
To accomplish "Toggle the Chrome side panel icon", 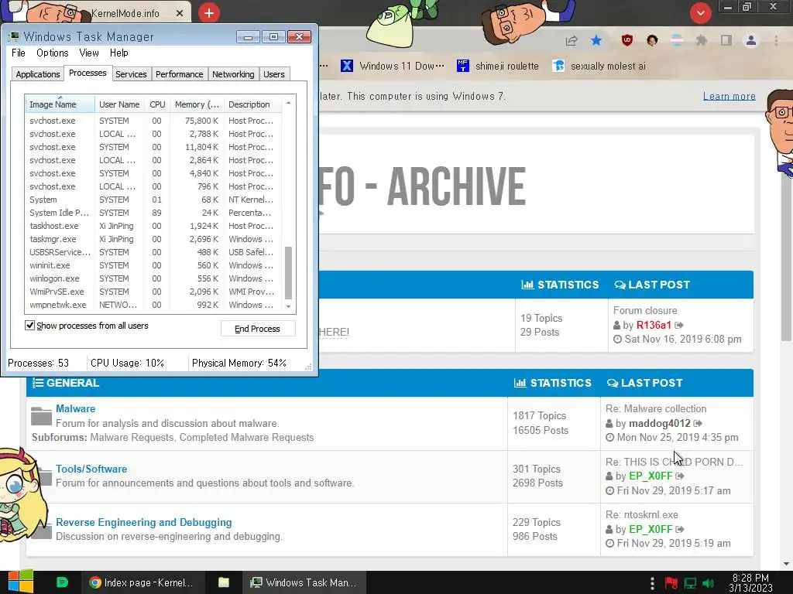I will tap(726, 40).
